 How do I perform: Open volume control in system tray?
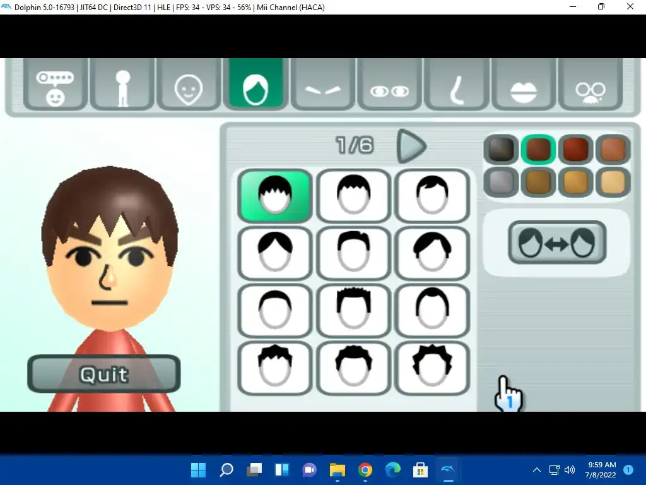(x=570, y=470)
